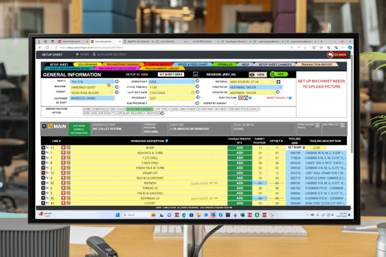Click the red trash icon on line 7

click(x=63, y=157)
